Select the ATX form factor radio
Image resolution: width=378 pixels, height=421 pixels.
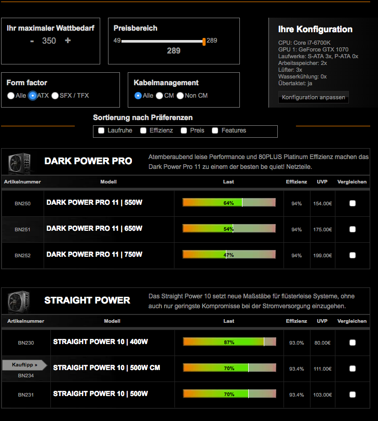(x=33, y=96)
